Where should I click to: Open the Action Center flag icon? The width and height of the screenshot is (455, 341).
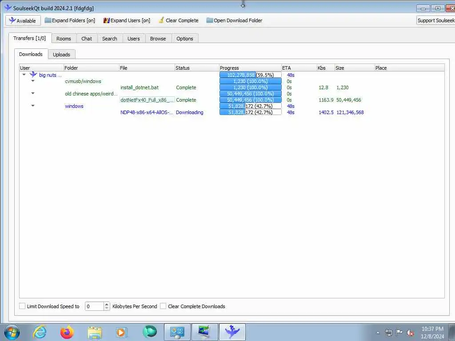(x=399, y=333)
